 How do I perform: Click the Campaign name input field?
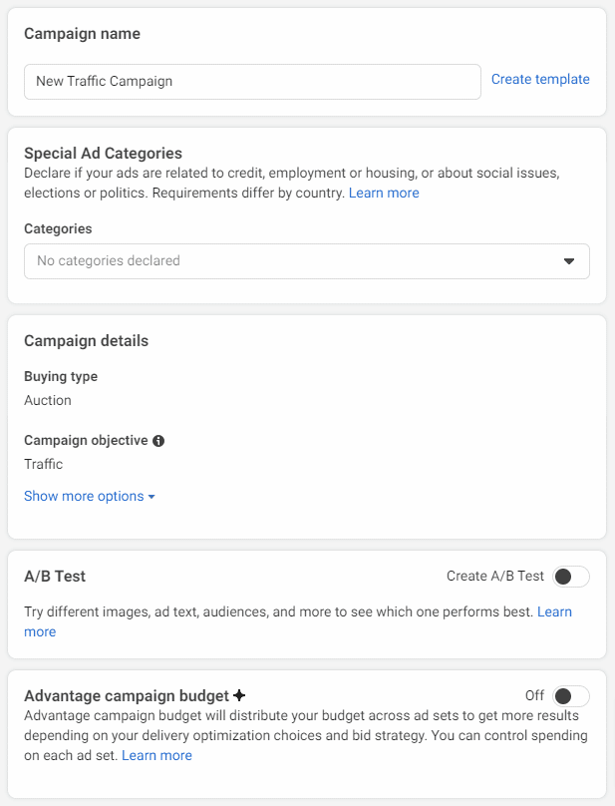pyautogui.click(x=252, y=82)
